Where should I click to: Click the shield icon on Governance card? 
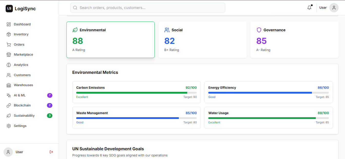(259, 30)
